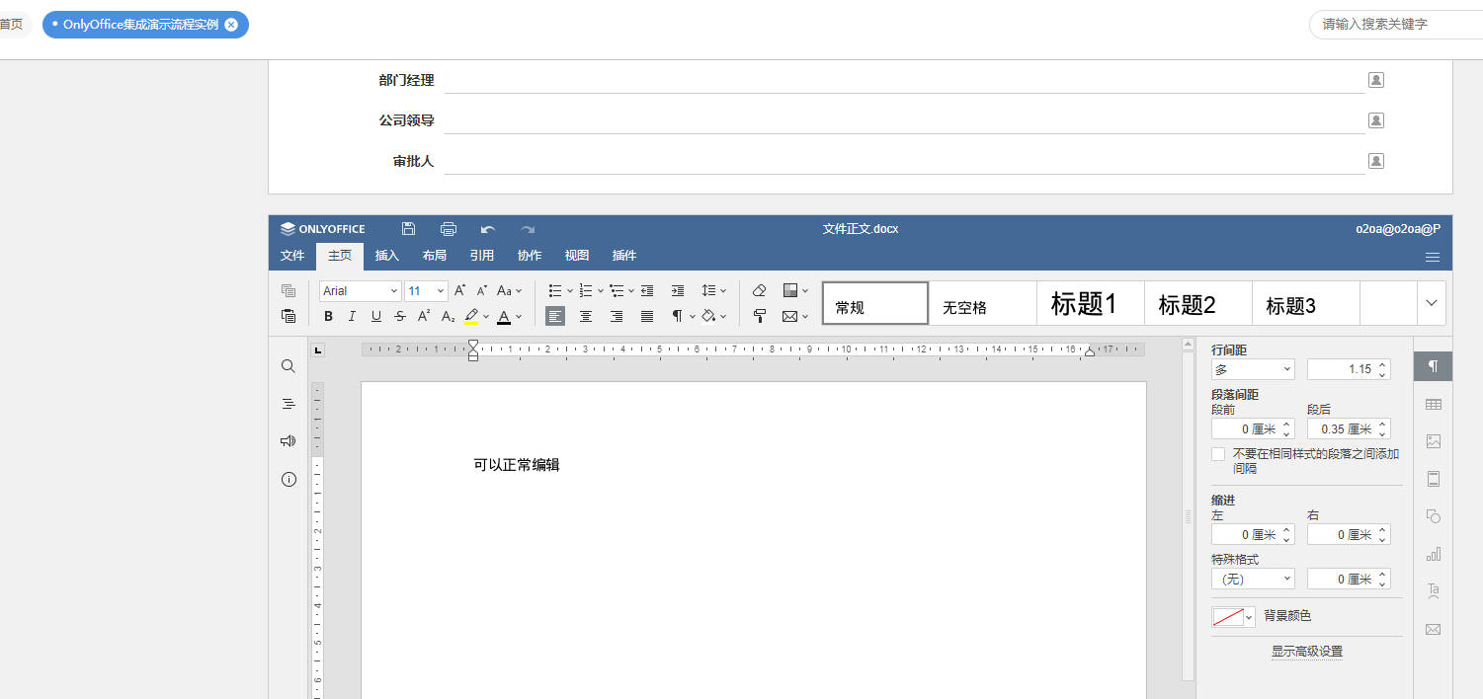
Task: Expand the styles gallery dropdown
Action: 1432,303
